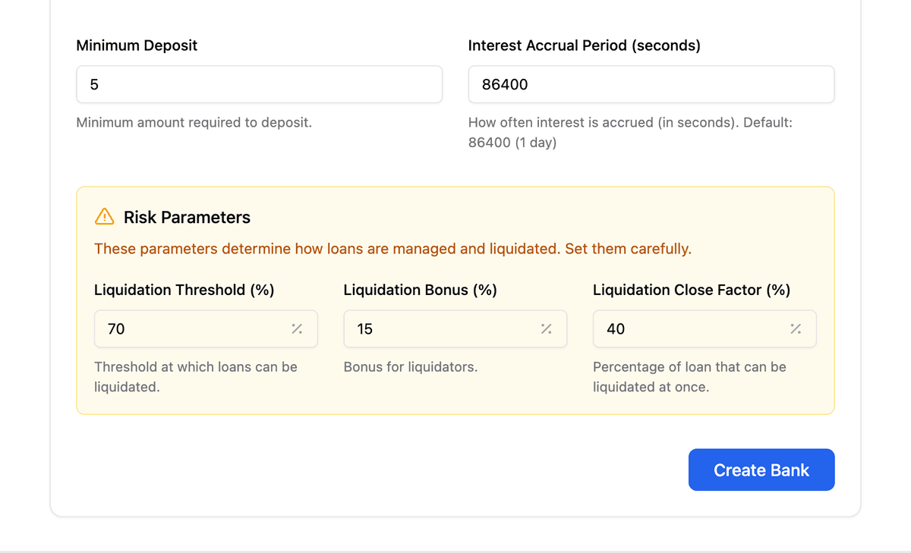The height and width of the screenshot is (553, 911).
Task: Select the Liquidation Threshold value field
Action: pyautogui.click(x=190, y=329)
